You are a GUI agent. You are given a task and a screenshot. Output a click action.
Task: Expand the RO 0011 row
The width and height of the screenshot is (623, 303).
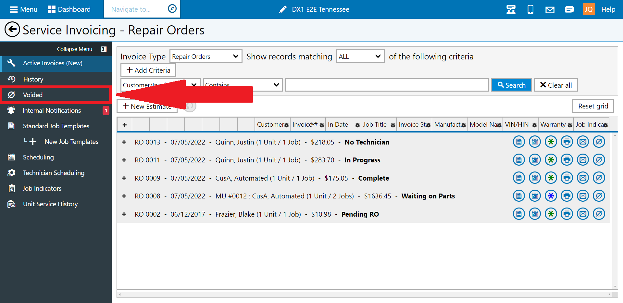tap(124, 160)
